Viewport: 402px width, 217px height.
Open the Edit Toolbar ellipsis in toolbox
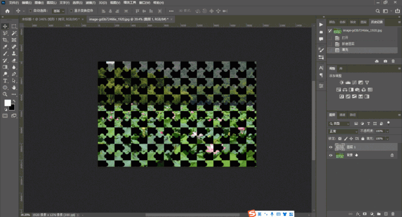(x=14, y=95)
